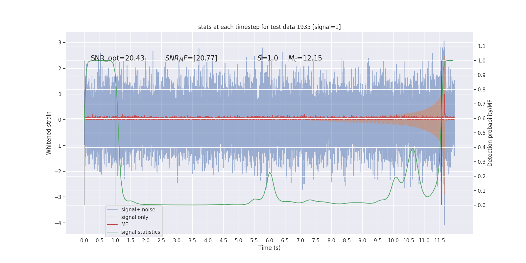This screenshot has height=263, width=526.
Task: Click the 'MF' legend entry
Action: [125, 225]
